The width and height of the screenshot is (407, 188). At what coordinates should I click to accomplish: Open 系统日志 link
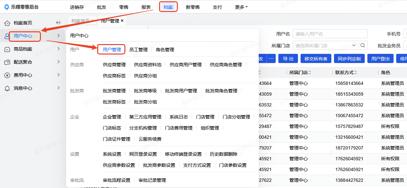(179, 117)
